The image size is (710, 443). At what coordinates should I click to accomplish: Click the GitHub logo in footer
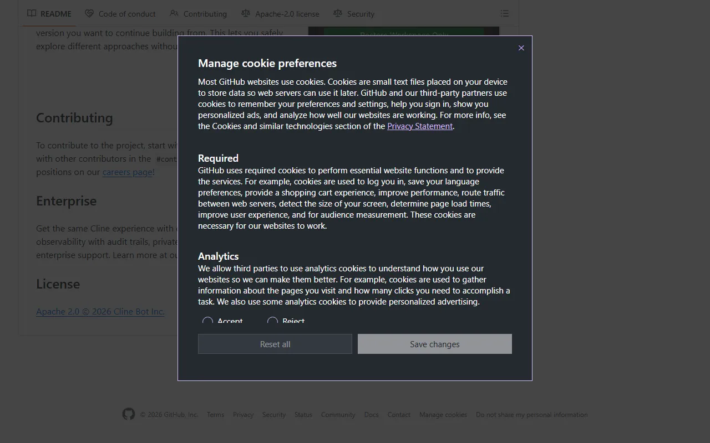click(x=129, y=414)
